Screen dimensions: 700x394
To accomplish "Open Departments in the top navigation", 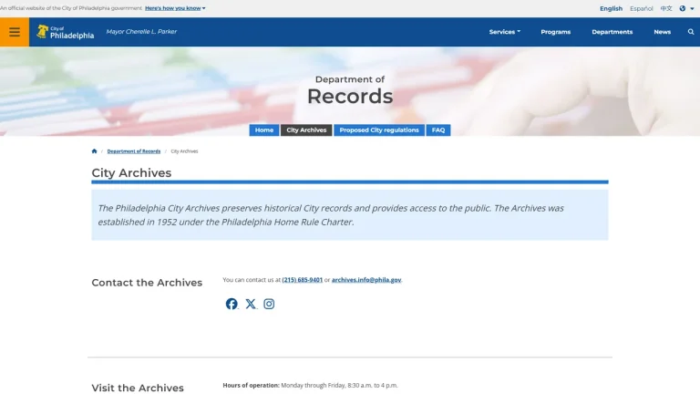I will tap(612, 32).
